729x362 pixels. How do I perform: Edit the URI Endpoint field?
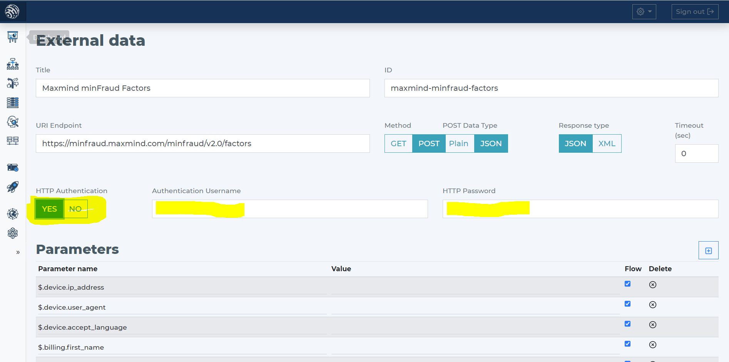pos(203,143)
